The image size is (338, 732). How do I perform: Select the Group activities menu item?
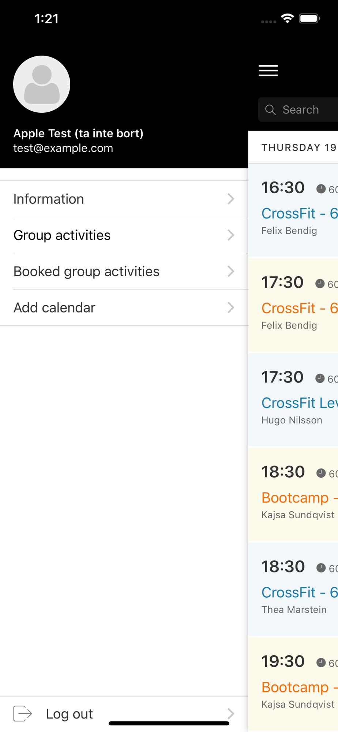coord(62,235)
